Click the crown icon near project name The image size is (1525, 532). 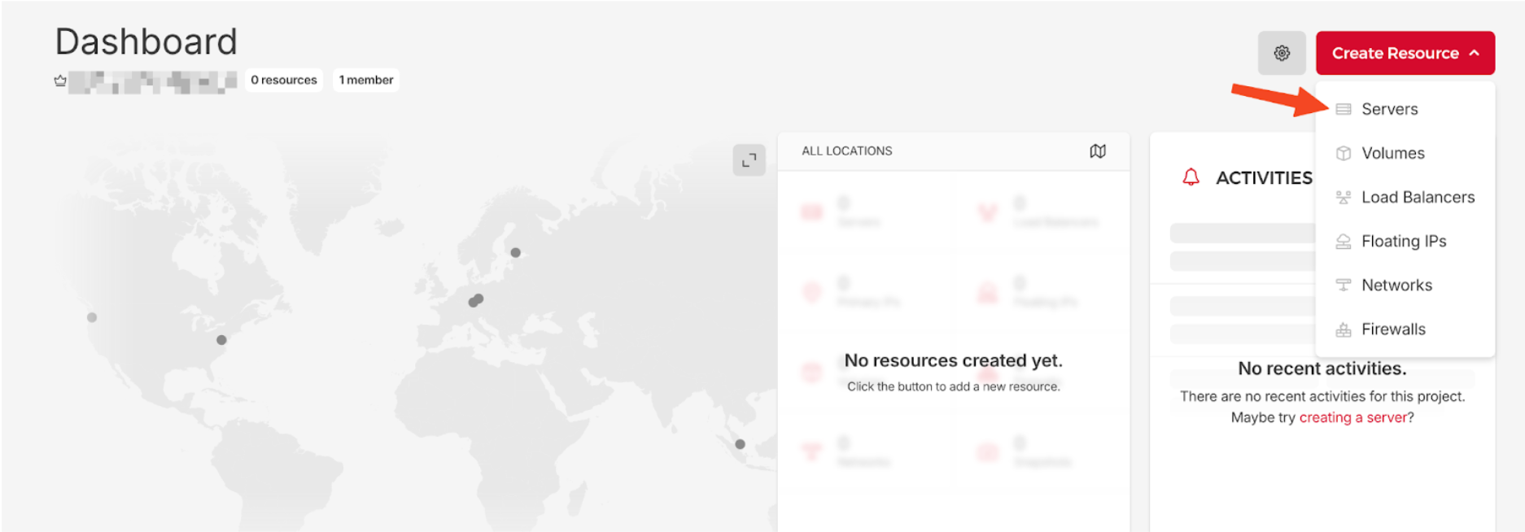(60, 81)
